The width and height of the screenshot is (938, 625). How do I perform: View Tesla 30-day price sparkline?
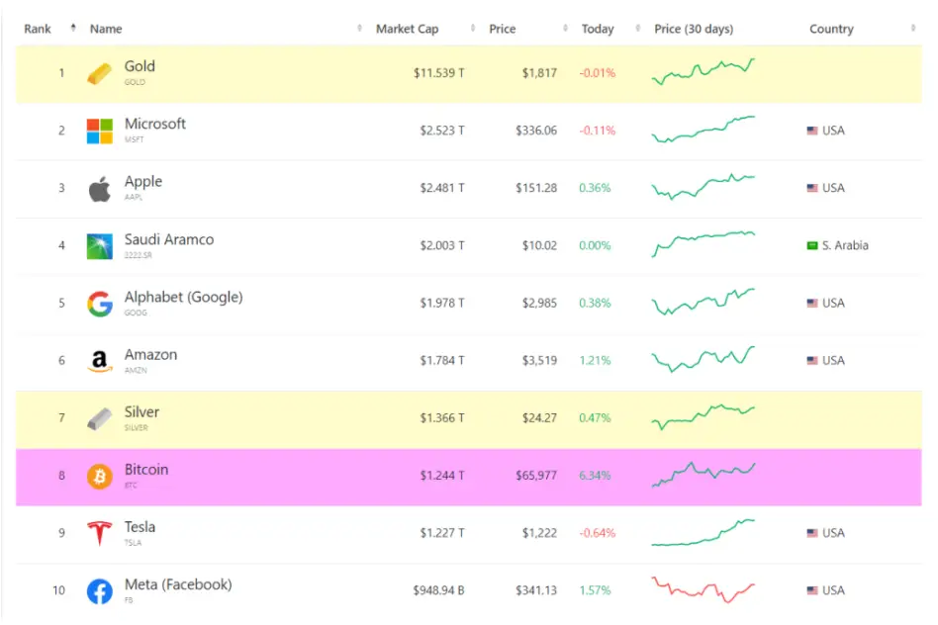coord(703,532)
